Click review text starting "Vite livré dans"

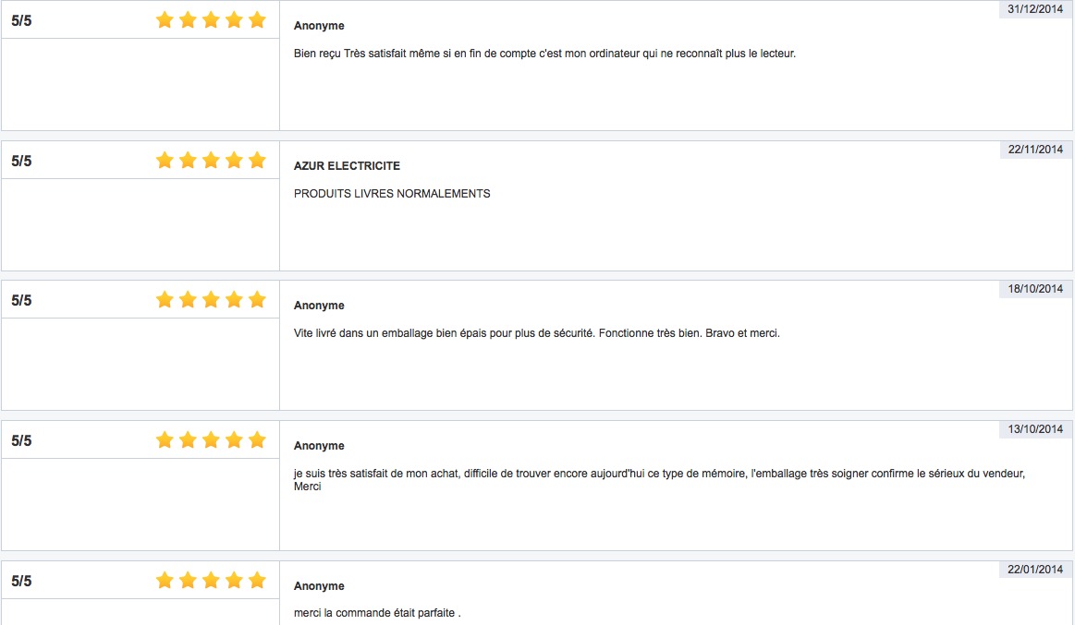click(536, 333)
